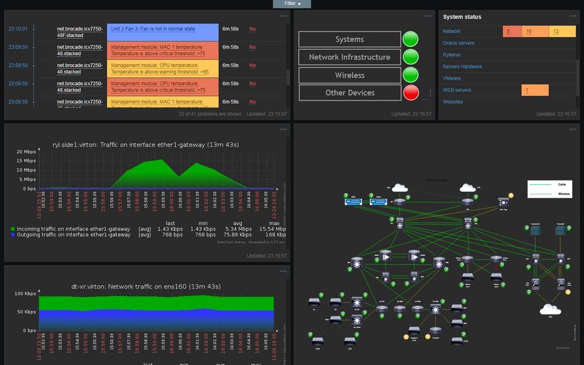Screen dimensions: 584x365
Task: Click the dt-xr.virton ens160 traffic graph area
Action: pyautogui.click(x=156, y=312)
